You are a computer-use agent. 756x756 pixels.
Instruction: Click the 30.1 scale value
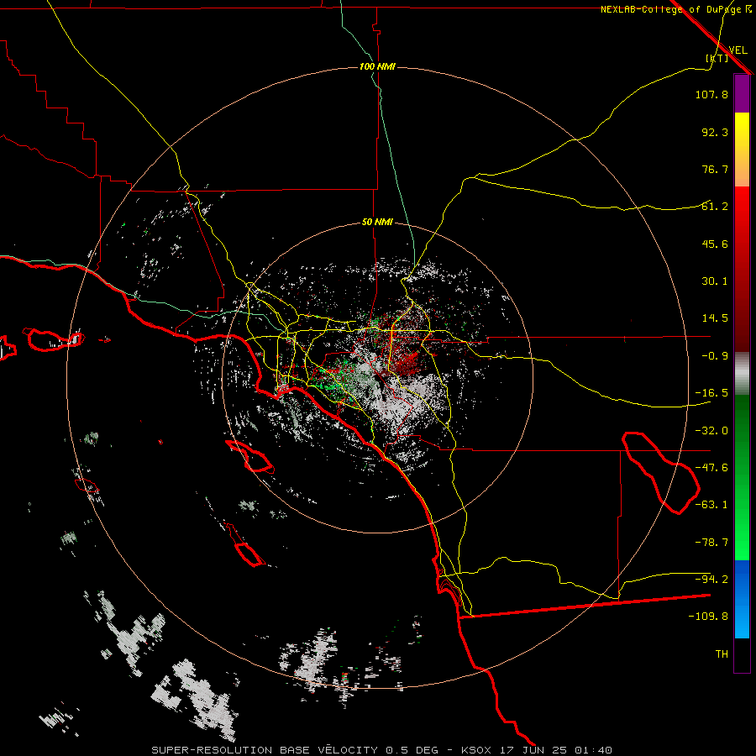coord(715,281)
